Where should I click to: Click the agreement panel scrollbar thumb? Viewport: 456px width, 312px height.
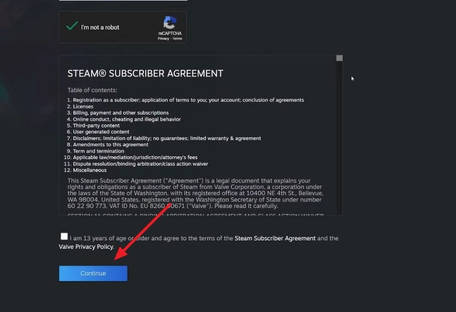pyautogui.click(x=339, y=57)
